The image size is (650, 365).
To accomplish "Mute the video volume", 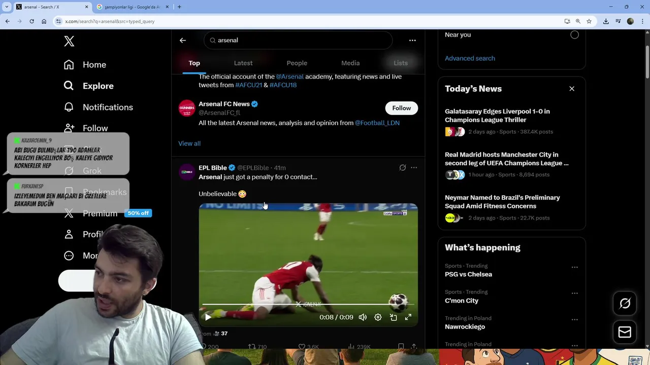I will (x=363, y=317).
